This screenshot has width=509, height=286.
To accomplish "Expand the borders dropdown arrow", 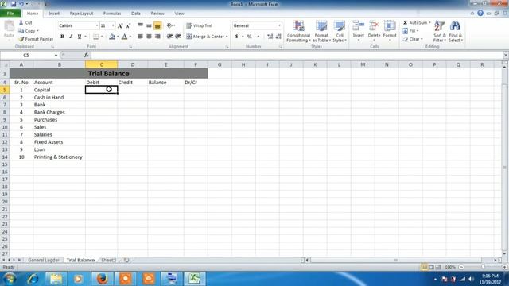I will (x=102, y=37).
